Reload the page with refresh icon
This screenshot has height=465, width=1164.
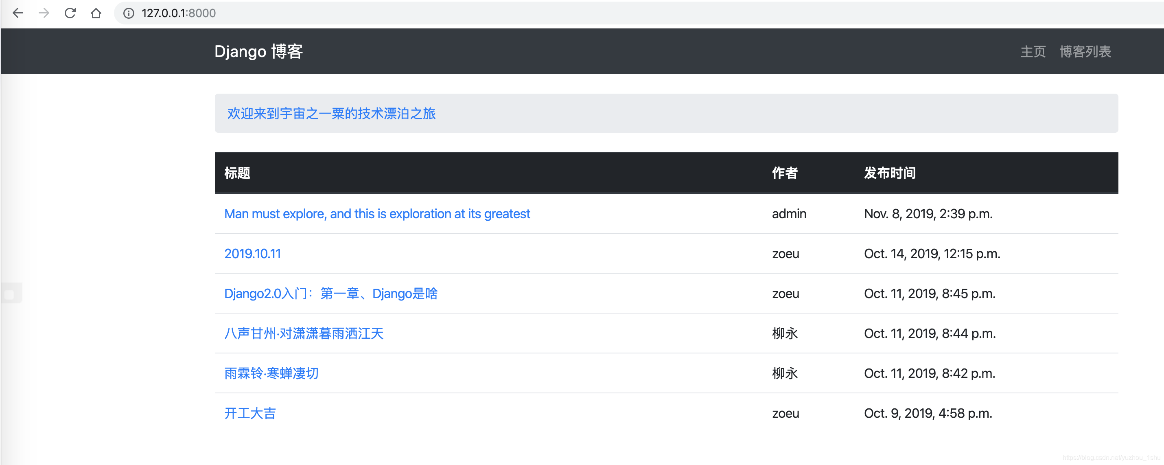tap(70, 13)
